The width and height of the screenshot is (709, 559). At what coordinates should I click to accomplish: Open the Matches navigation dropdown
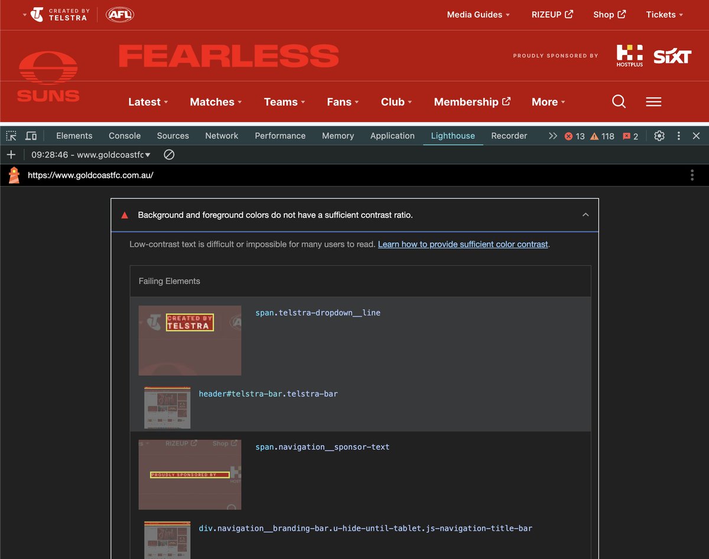pos(216,102)
